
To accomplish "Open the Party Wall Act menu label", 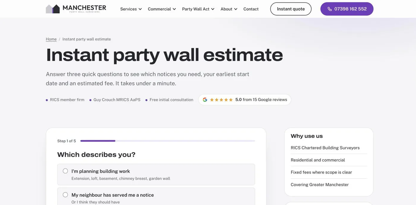I will (196, 9).
